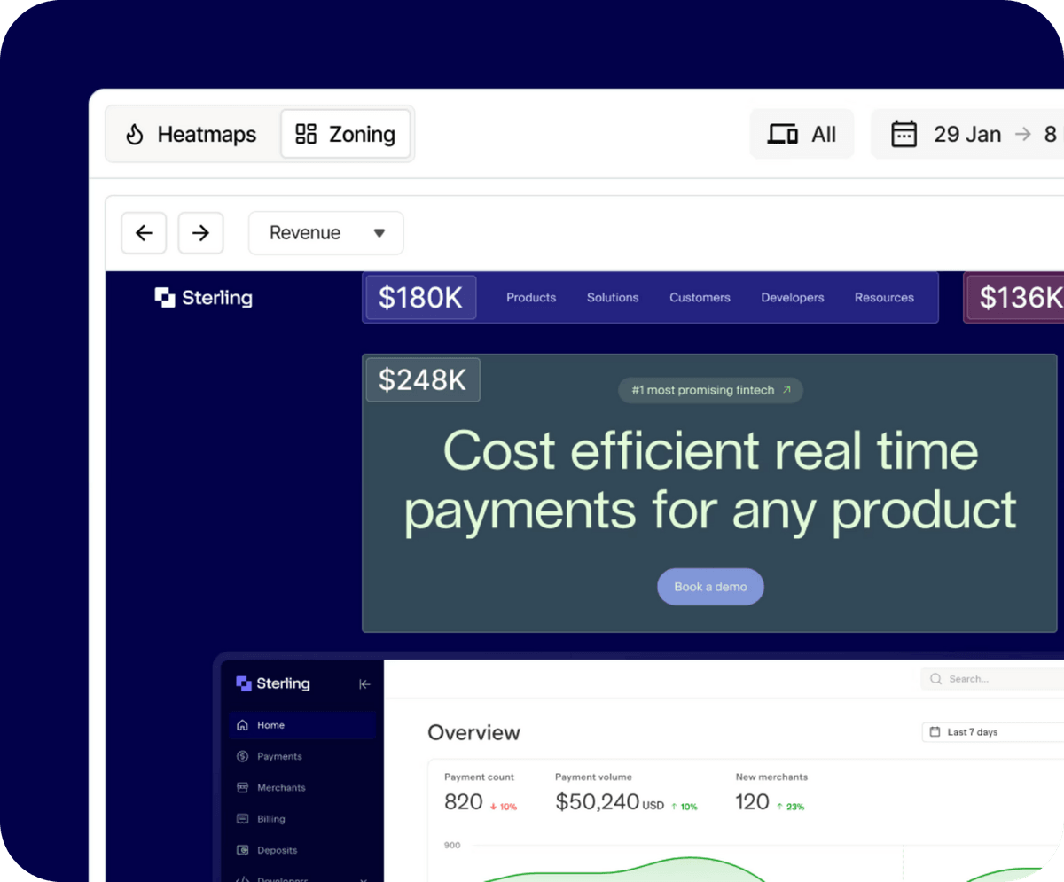The image size is (1064, 882).
Task: Click the magnifier icon in Search field
Action: (936, 679)
